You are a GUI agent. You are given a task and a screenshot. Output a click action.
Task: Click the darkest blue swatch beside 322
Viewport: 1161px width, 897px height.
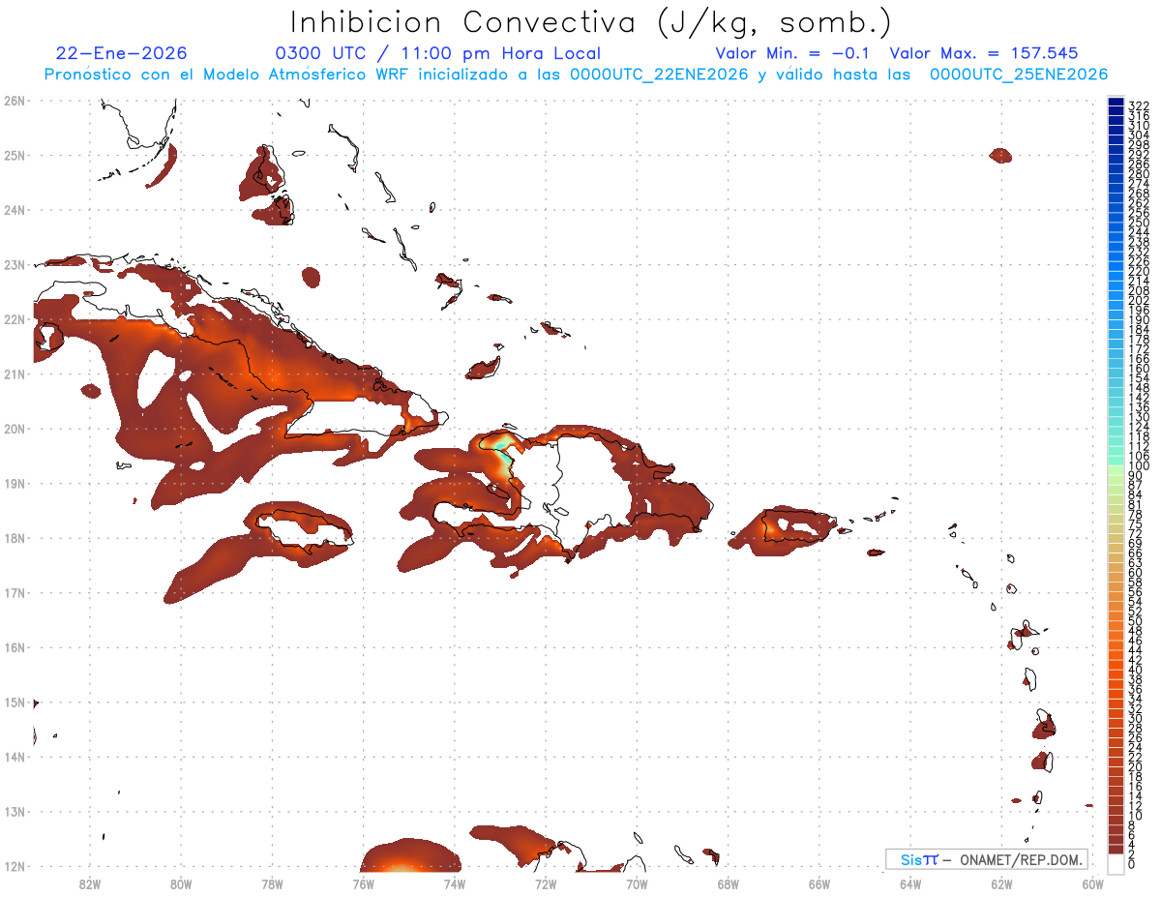[x=1116, y=102]
